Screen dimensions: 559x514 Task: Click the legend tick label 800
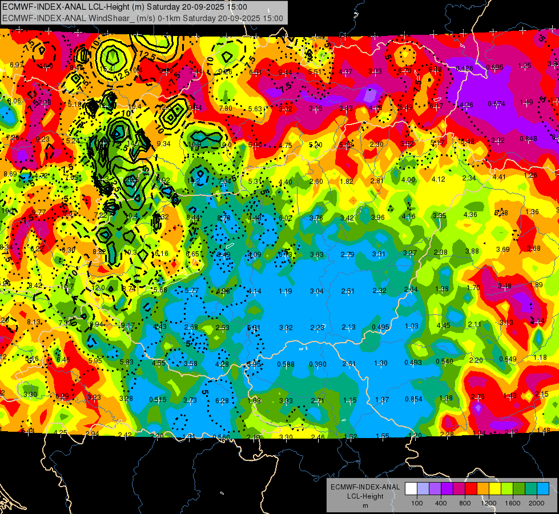(465, 503)
